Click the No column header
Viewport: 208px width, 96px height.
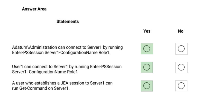tap(181, 31)
